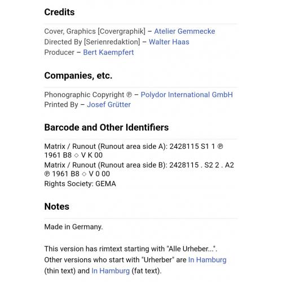
Task: Click the Matrix / Runout side B entry
Action: click(139, 169)
